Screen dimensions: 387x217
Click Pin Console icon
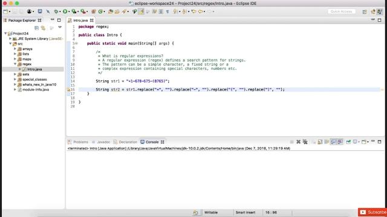[x=348, y=142]
